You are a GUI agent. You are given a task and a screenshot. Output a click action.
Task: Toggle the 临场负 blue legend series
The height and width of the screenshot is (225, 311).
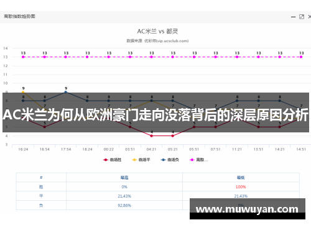(170, 160)
